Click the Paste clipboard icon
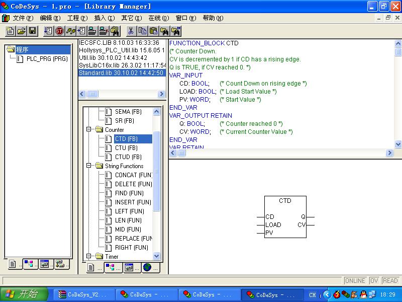402x302 pixels. 153,31
